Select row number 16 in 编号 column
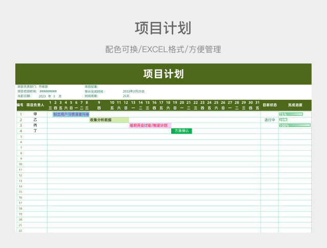This screenshot has width=327, height=248. [x=20, y=197]
